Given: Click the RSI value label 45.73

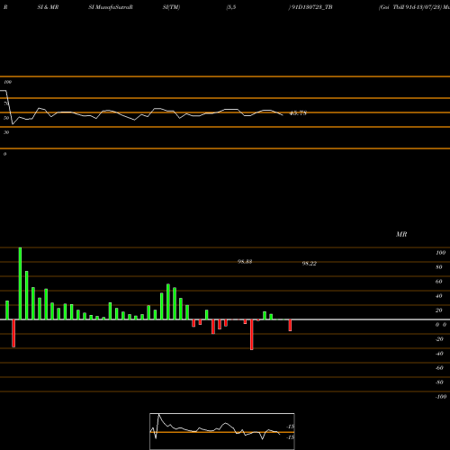Looking at the screenshot, I should pyautogui.click(x=298, y=113).
